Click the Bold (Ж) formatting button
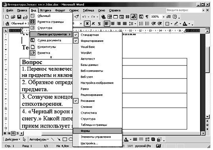Screen dimensions: 213x150 [x=87, y=24]
